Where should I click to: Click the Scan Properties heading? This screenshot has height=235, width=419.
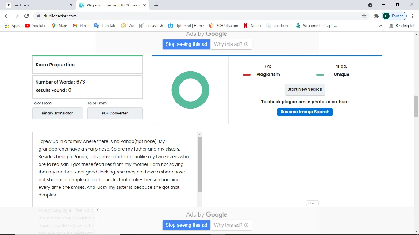[x=55, y=65]
